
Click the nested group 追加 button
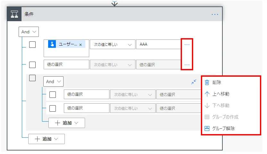(x=66, y=123)
